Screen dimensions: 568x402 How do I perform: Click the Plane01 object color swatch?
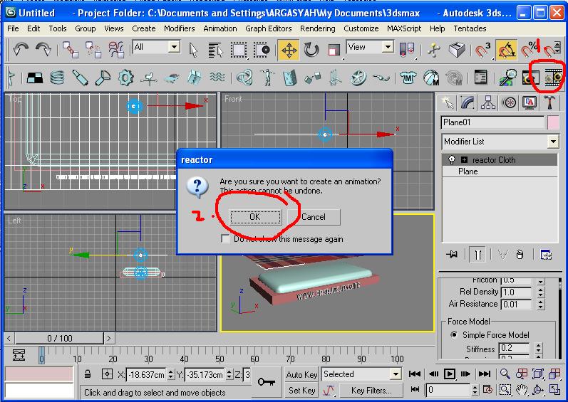click(x=553, y=122)
